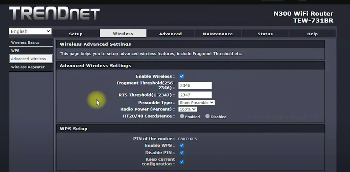Click the N300 WiFi Router title text
Image resolution: width=350 pixels, height=172 pixels.
point(303,14)
